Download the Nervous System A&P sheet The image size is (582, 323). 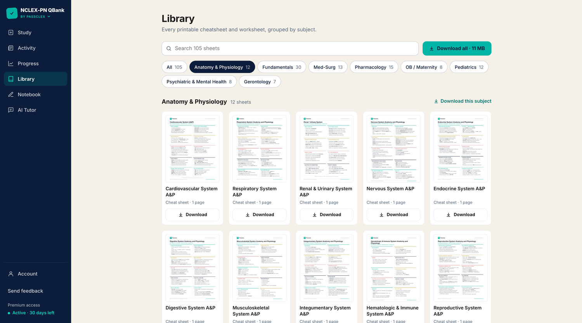[x=393, y=215]
